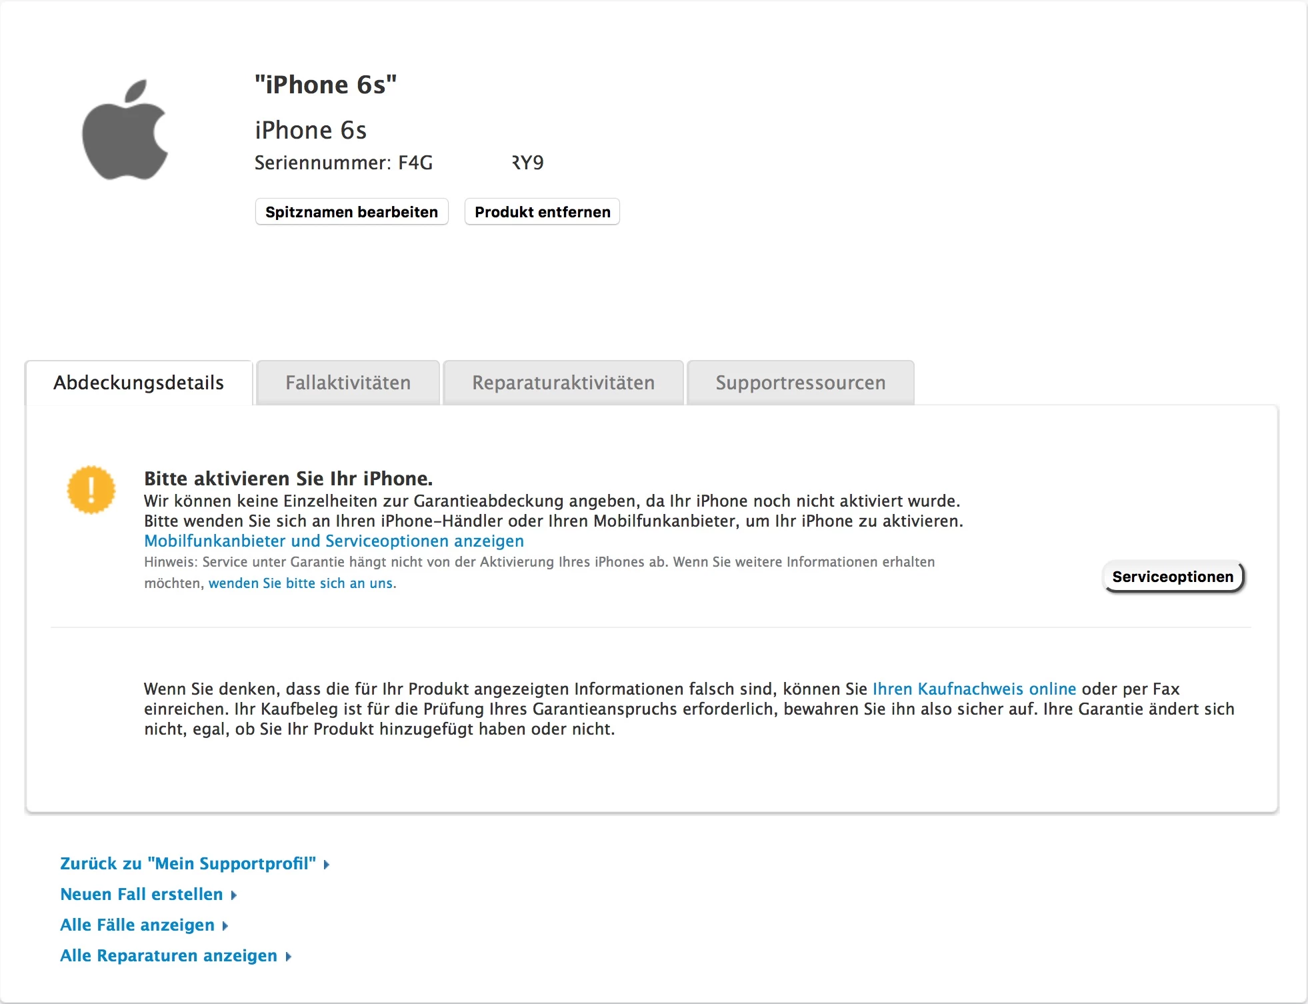The height and width of the screenshot is (1004, 1308).
Task: Click arrow next to Zurück zu Mein Supportprofil
Action: (x=327, y=865)
